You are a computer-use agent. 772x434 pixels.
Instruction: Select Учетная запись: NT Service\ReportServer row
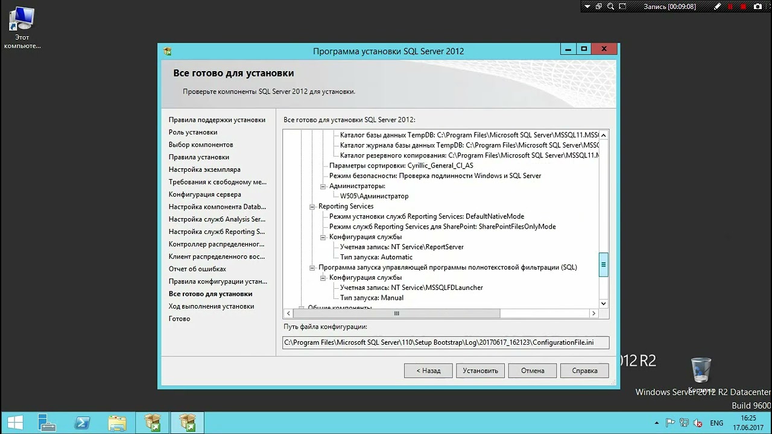[x=402, y=247]
